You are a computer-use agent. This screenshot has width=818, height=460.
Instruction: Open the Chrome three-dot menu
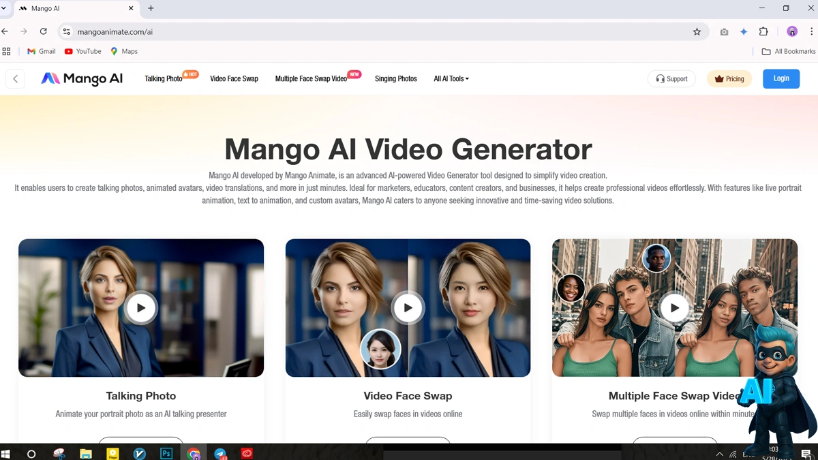tap(811, 31)
